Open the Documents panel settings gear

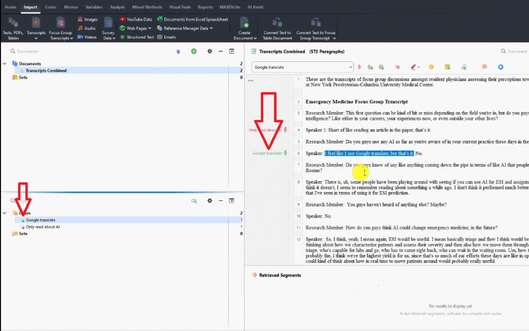[210, 51]
